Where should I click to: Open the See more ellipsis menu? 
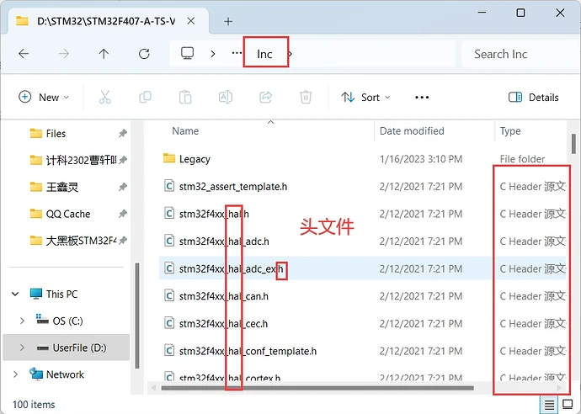(423, 98)
